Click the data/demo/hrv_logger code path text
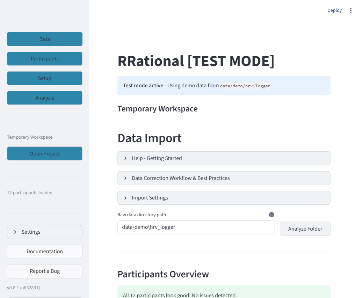Screen dimensions: 362x298 (x=245, y=86)
